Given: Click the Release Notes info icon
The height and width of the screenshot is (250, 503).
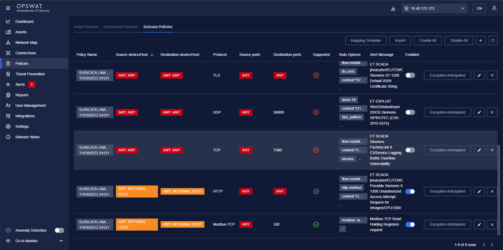Looking at the screenshot, I should (8, 137).
